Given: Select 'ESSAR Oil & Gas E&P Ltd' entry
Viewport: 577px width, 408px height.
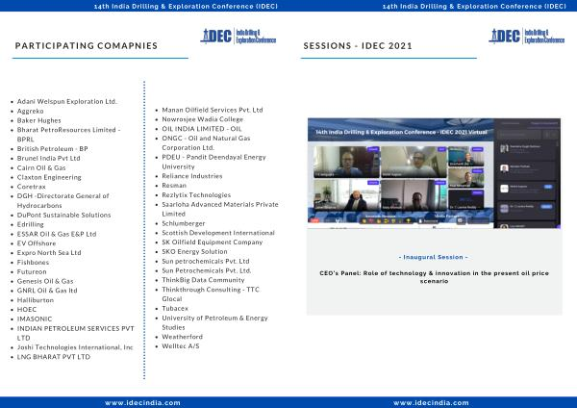Looking at the screenshot, I should [x=57, y=234].
